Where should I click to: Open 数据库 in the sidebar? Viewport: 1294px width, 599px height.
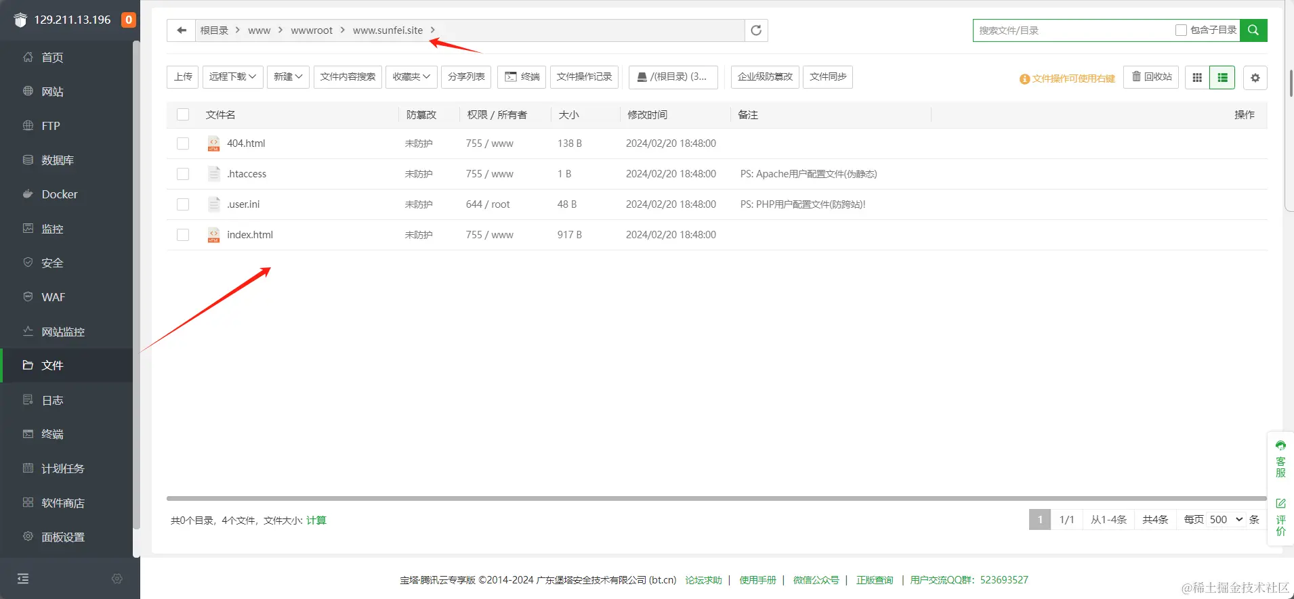pyautogui.click(x=68, y=160)
